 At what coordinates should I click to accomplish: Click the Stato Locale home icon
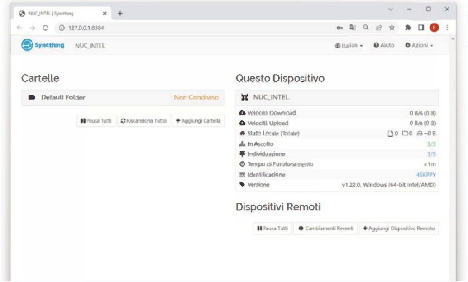(242, 133)
